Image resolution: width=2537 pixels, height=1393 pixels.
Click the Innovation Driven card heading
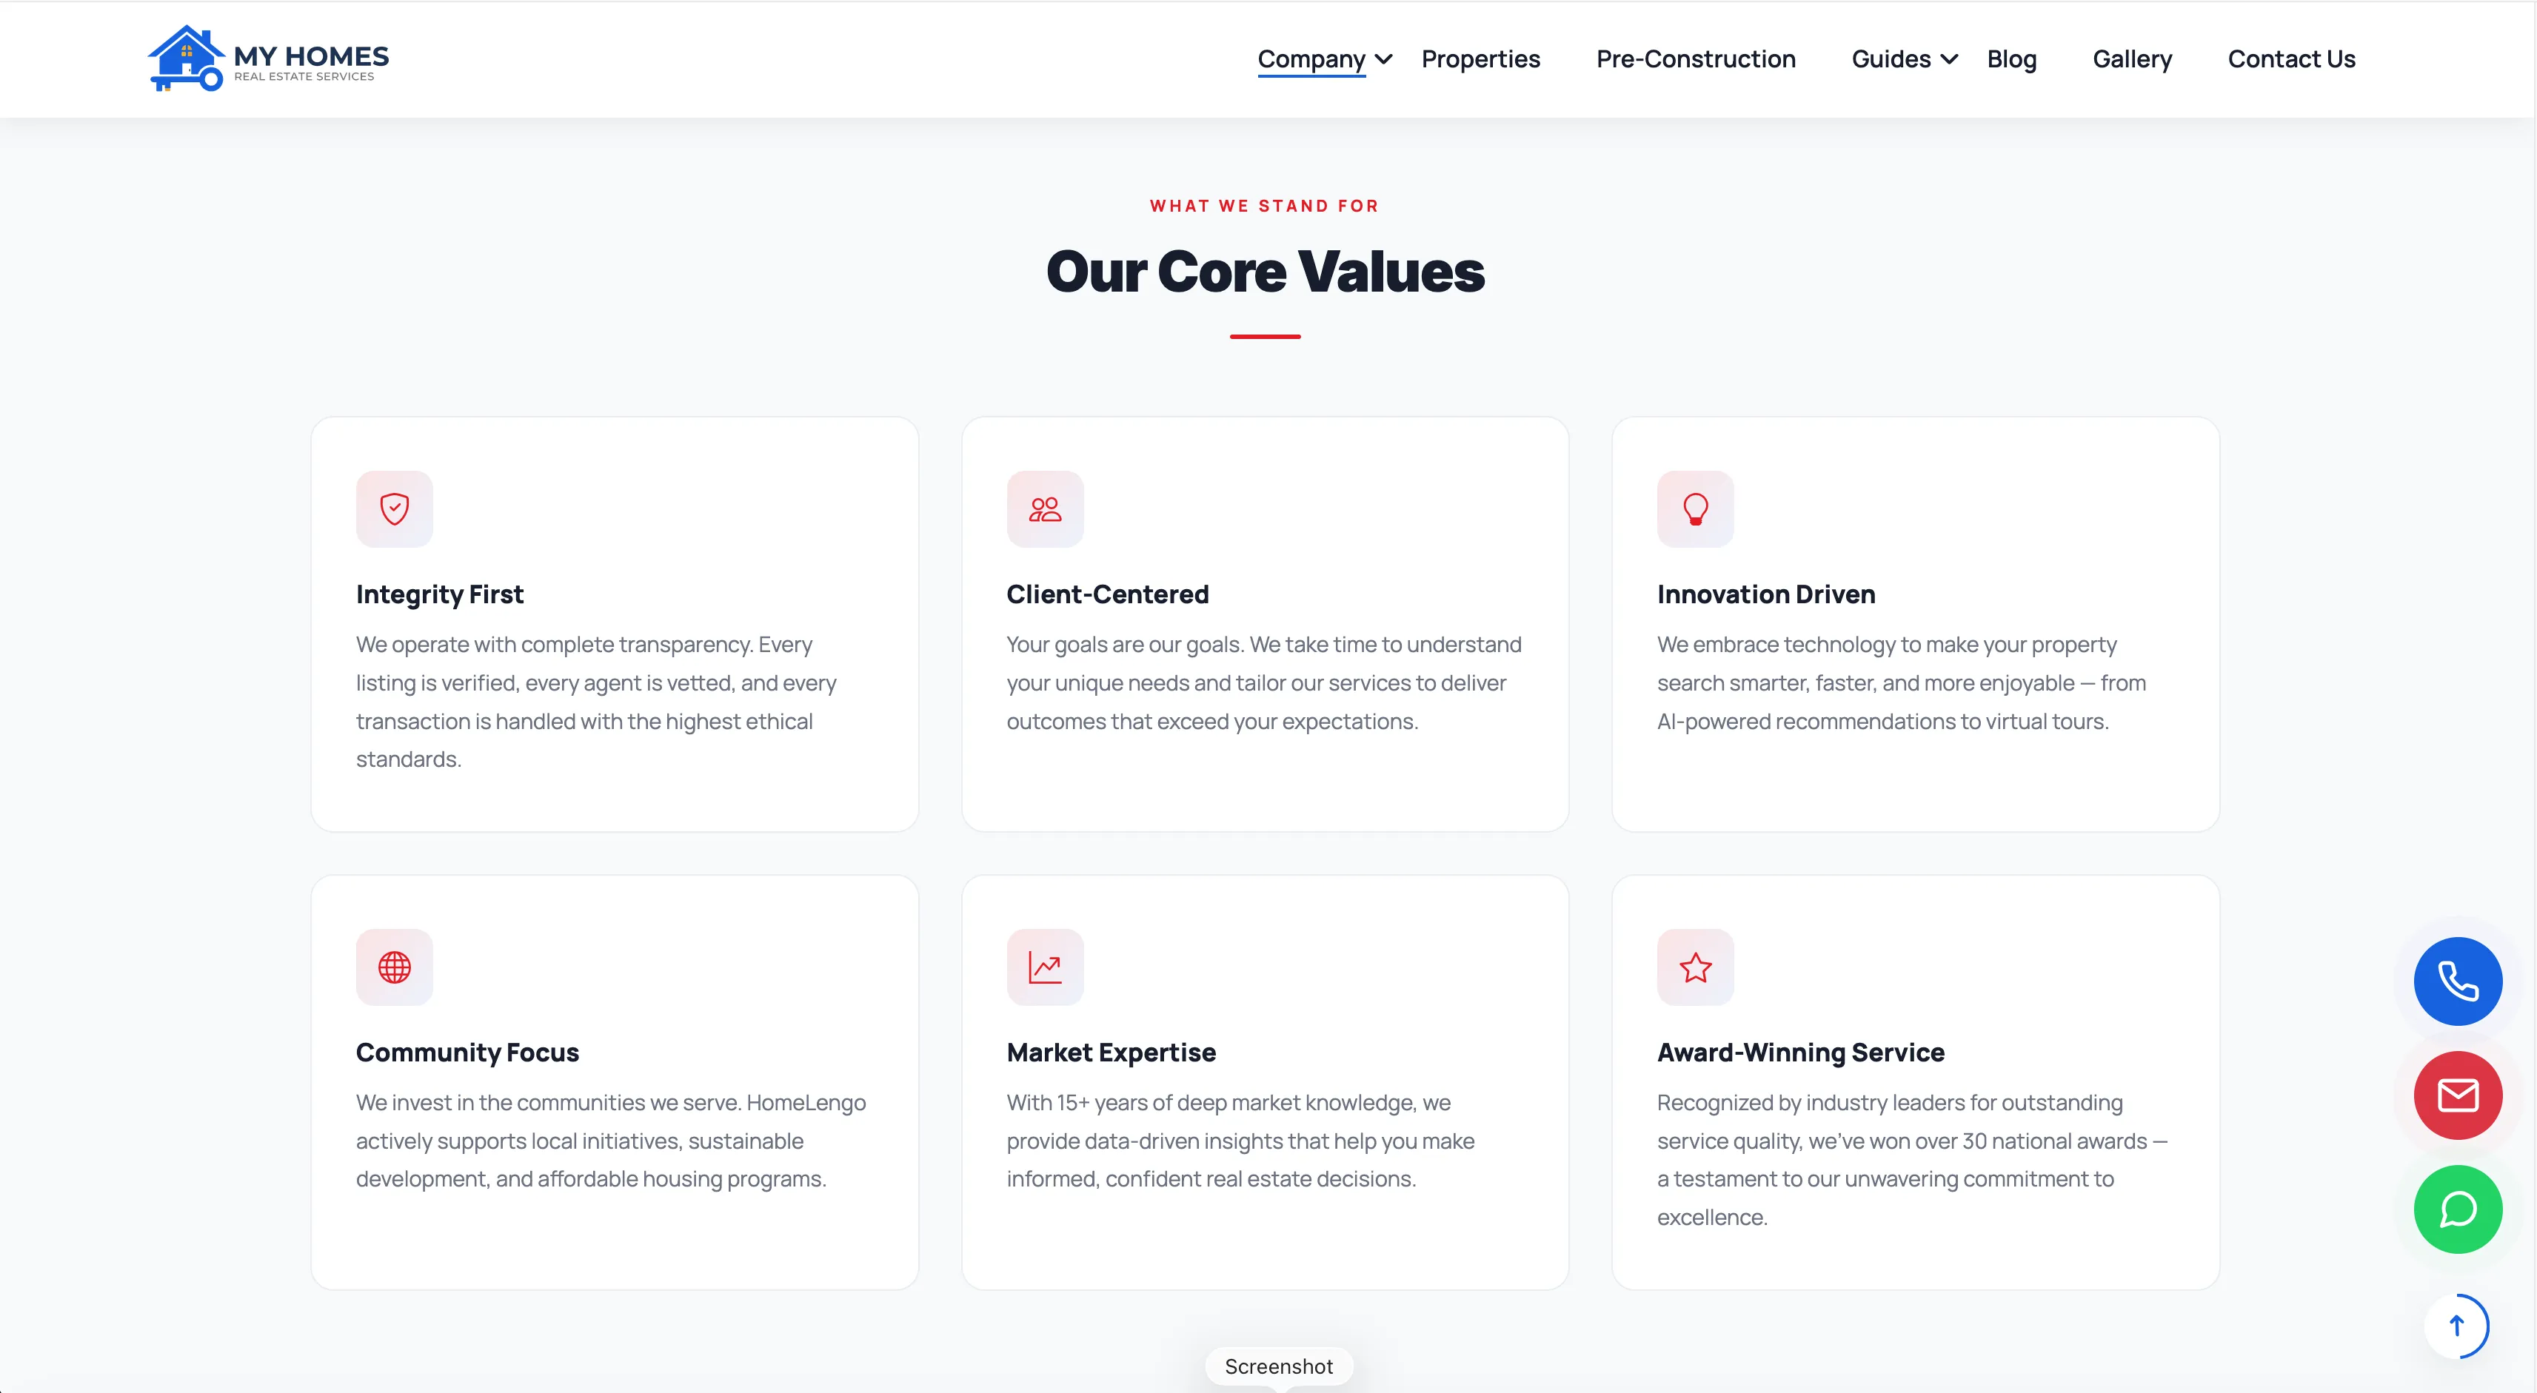coord(1766,594)
